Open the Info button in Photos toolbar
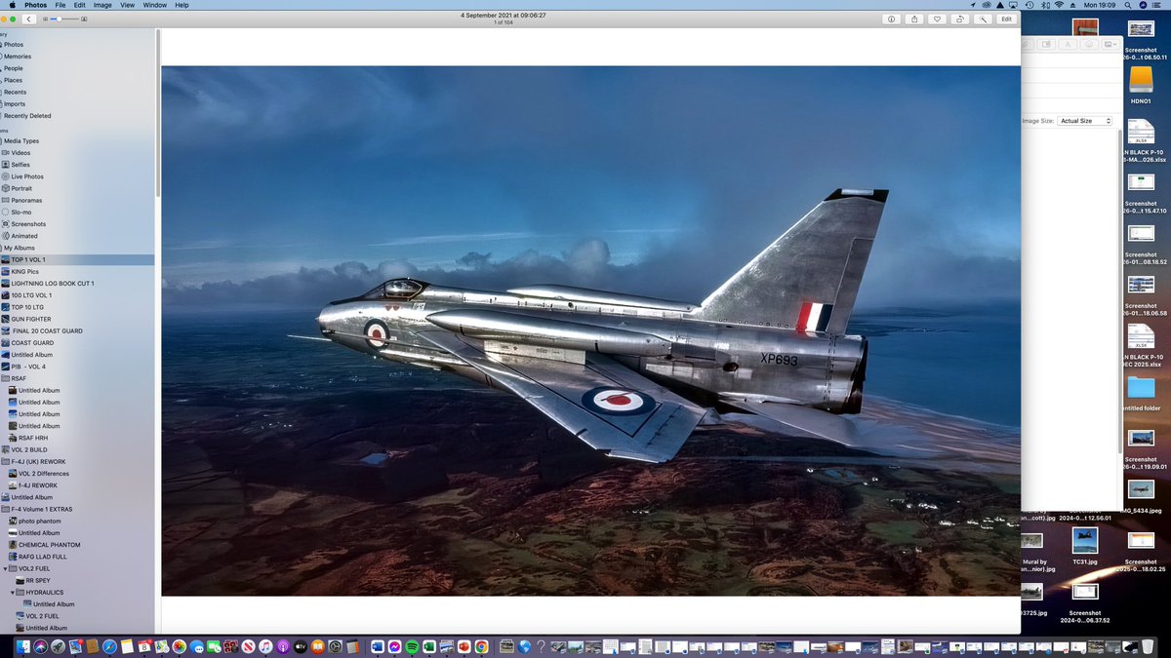The image size is (1171, 658). [891, 19]
